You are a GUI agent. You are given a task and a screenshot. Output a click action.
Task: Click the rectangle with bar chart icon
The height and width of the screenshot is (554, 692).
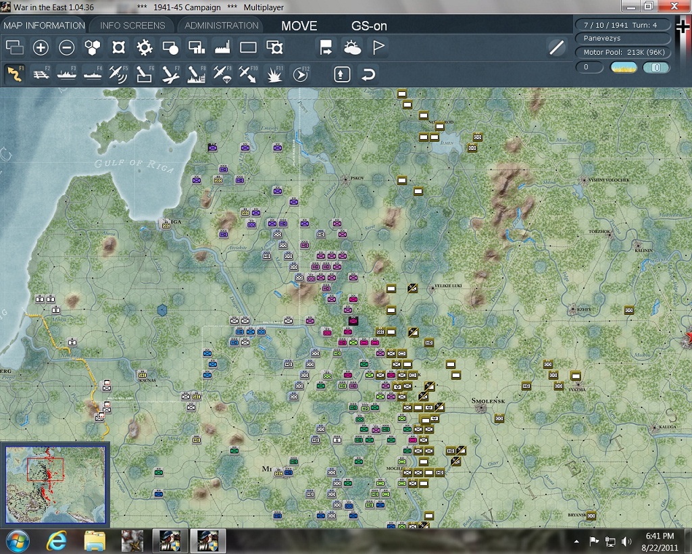(x=197, y=47)
